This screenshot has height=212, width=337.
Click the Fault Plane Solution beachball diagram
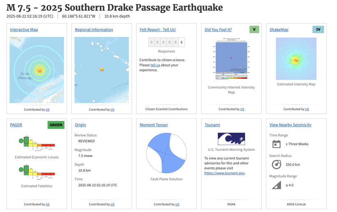(x=166, y=153)
